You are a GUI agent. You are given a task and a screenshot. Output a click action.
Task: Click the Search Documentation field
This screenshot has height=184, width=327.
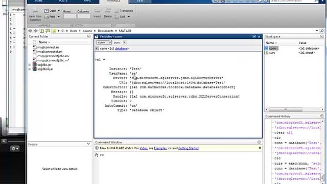click(x=292, y=1)
